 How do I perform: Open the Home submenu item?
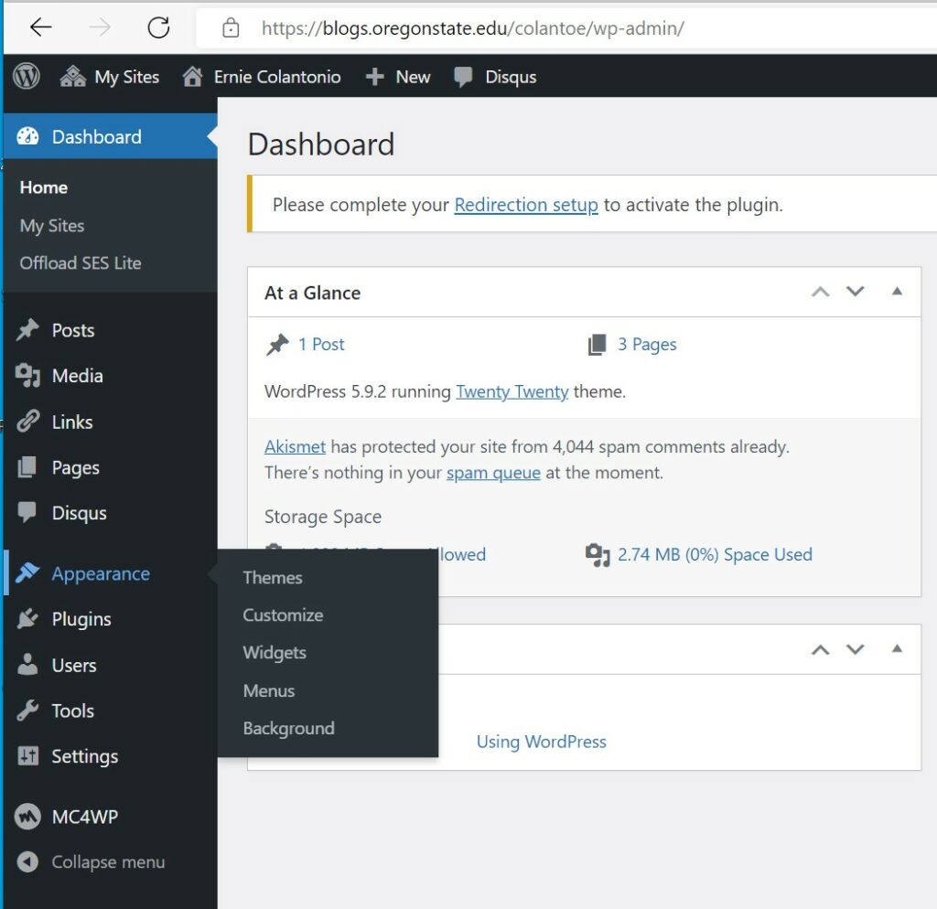point(44,187)
